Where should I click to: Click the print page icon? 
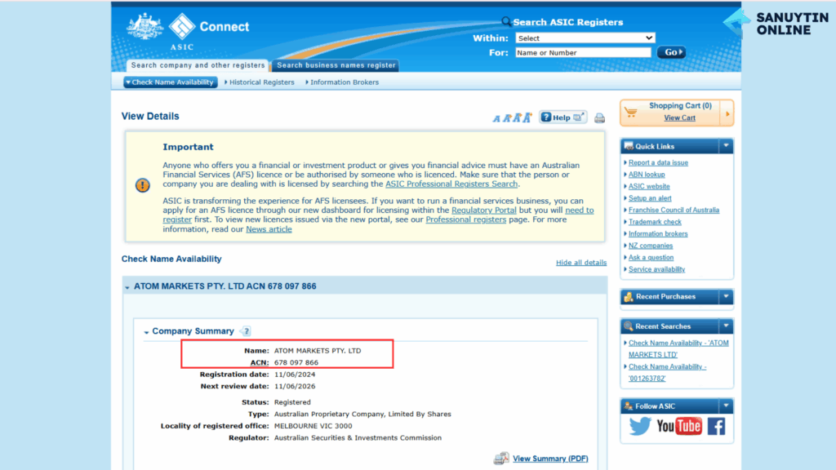(x=599, y=117)
